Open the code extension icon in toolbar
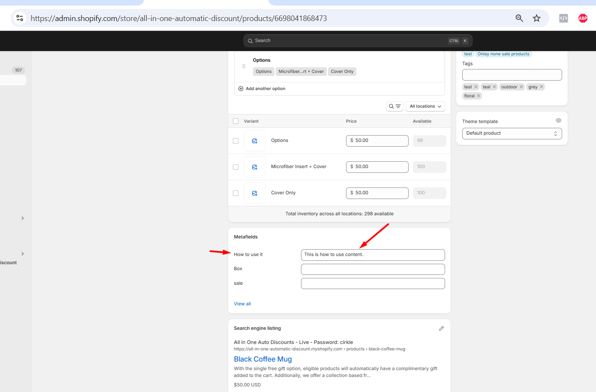This screenshot has width=596, height=392. coord(563,18)
